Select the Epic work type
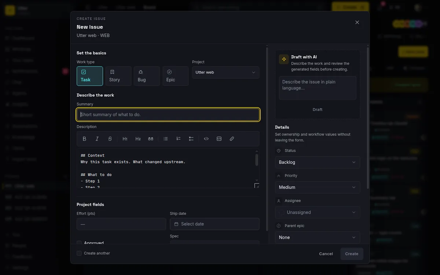Screen dimensions: 440x275 coord(176,76)
